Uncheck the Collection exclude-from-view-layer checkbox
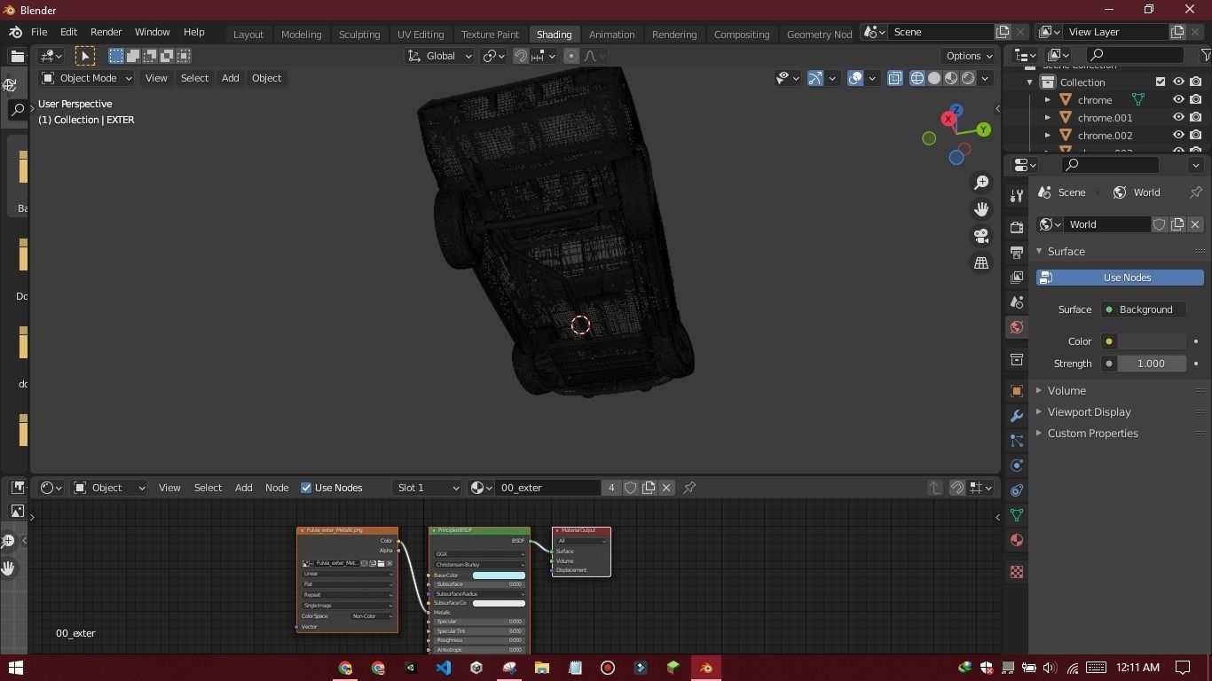The height and width of the screenshot is (681, 1212). [1160, 82]
